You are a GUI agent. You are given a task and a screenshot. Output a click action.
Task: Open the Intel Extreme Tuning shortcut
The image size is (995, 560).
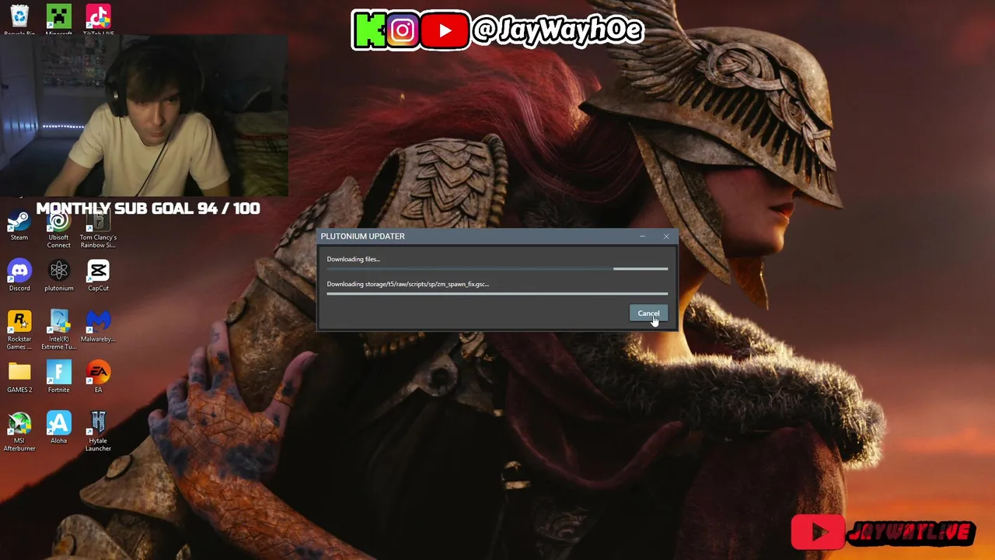pos(58,330)
